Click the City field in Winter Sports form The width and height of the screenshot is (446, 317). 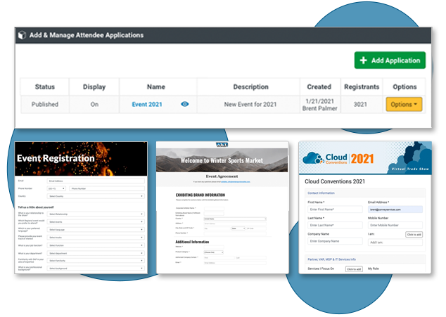point(217,228)
